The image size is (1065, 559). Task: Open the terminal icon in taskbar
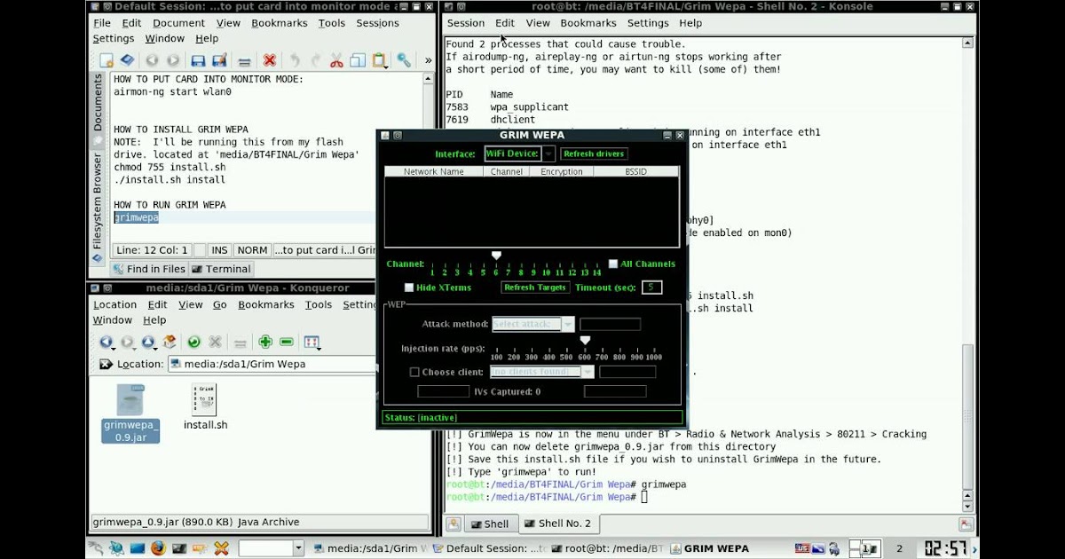179,548
